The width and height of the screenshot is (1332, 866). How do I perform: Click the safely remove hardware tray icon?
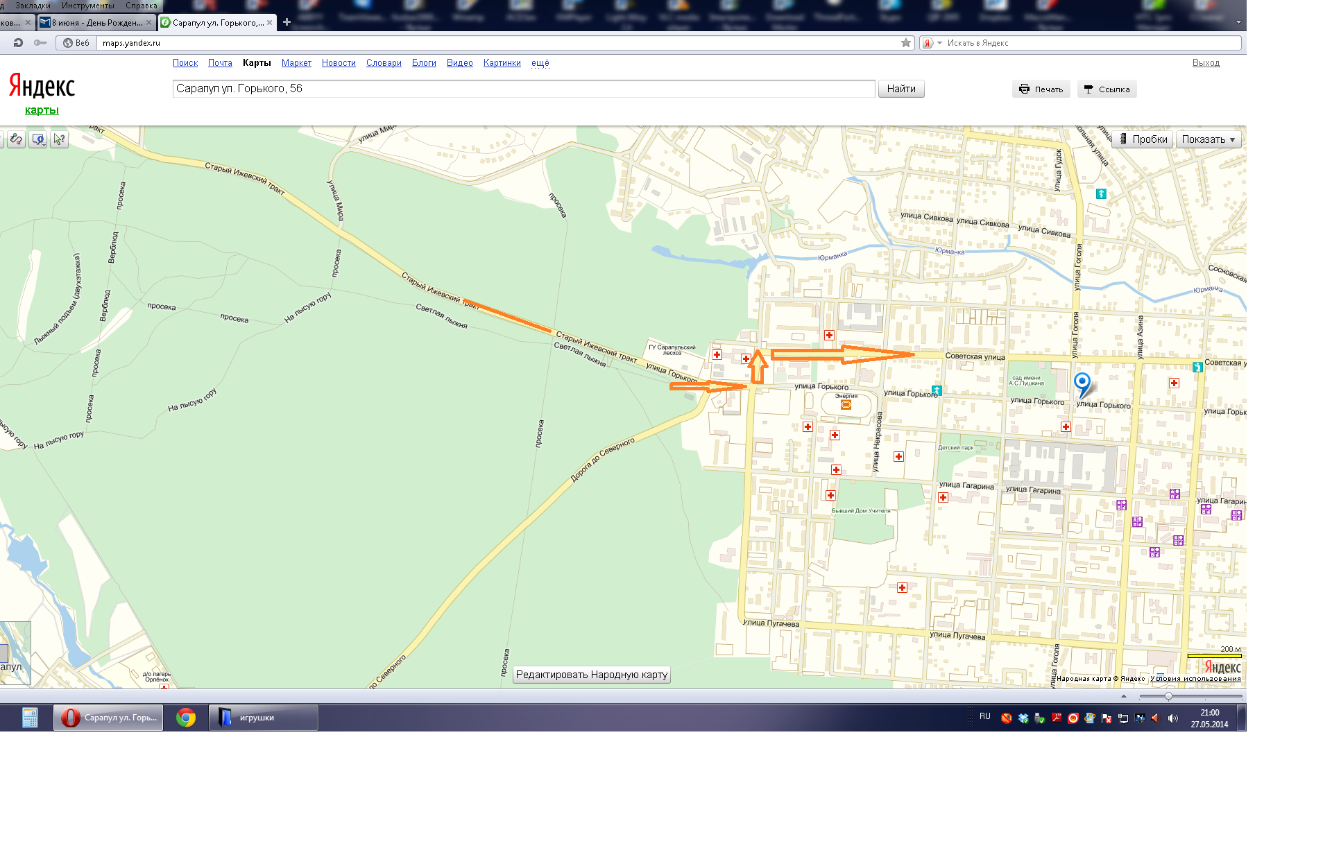click(x=1040, y=718)
